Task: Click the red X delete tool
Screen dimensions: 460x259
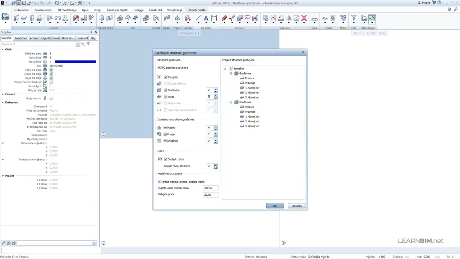Action: (x=304, y=18)
